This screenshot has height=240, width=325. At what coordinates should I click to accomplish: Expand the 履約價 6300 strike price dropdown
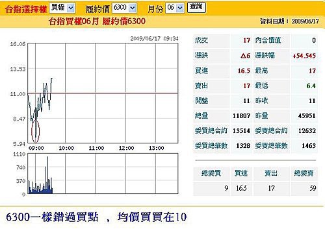tap(124, 8)
